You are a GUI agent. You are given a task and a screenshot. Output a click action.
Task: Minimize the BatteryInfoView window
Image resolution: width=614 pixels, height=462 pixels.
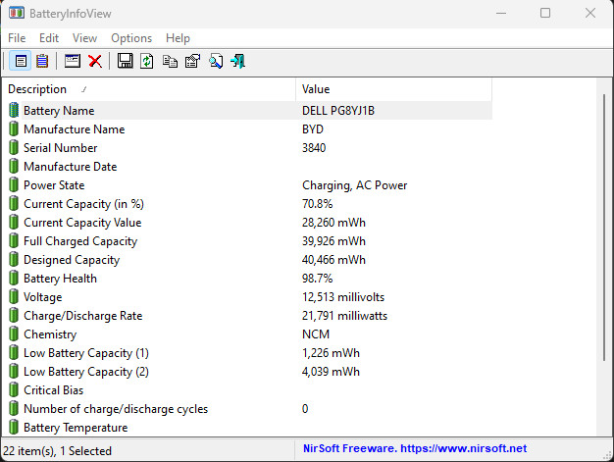coord(501,13)
